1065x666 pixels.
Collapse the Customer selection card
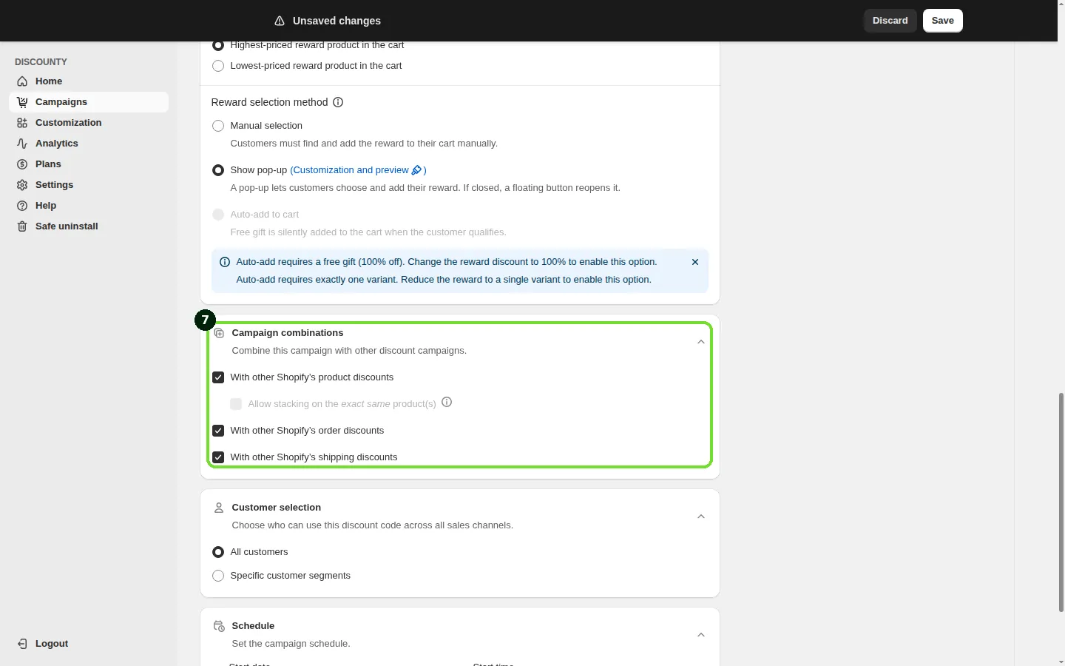click(x=701, y=517)
